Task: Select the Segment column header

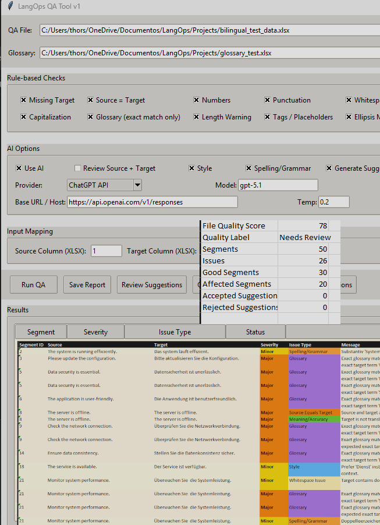Action: pos(41,332)
